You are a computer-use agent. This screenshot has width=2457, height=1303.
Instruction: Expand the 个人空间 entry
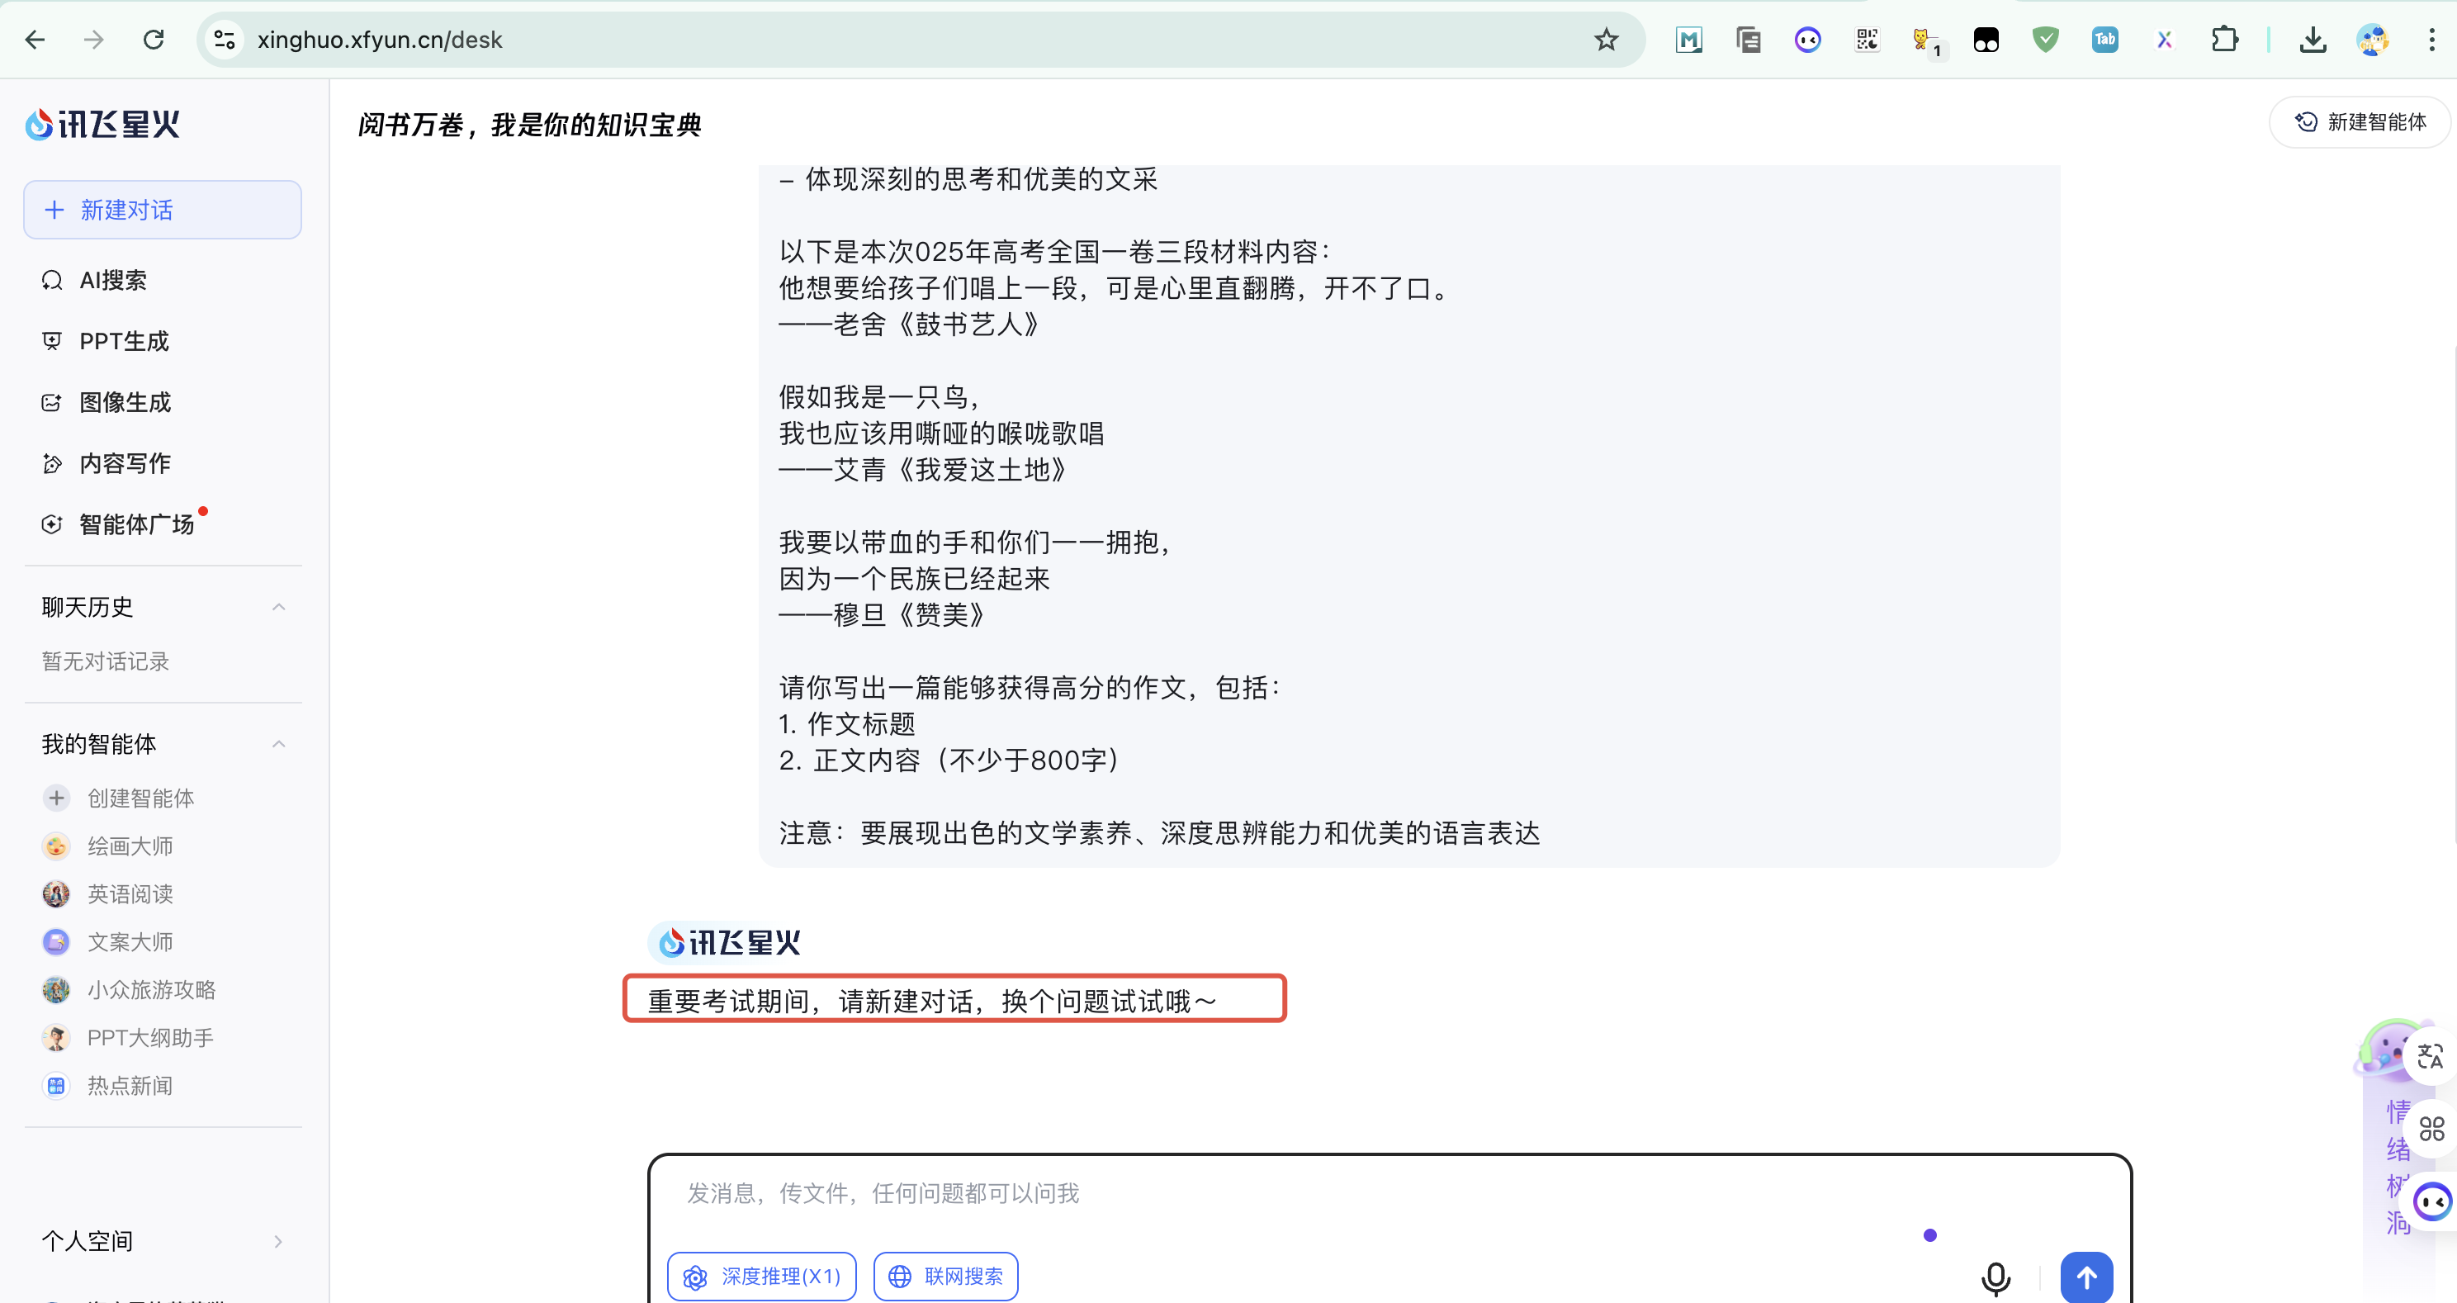tap(277, 1241)
